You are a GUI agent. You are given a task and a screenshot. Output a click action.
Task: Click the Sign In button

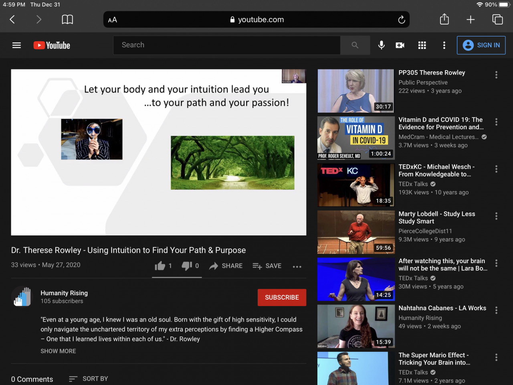481,45
